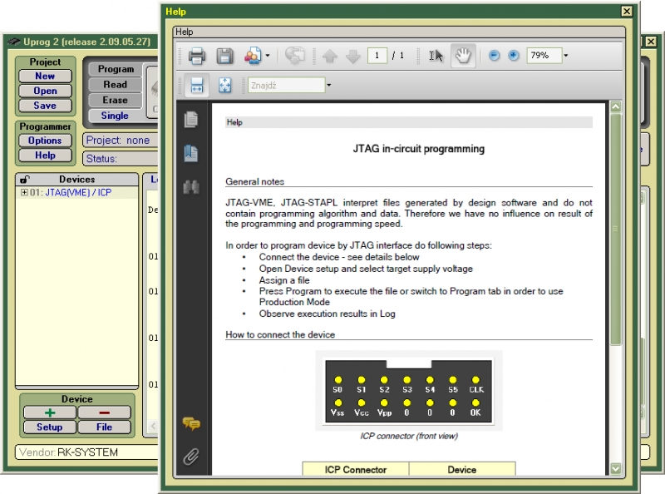This screenshot has height=494, width=665.
Task: Click the 'Vendor: RK-SYSTEM' status field
Action: pos(86,452)
